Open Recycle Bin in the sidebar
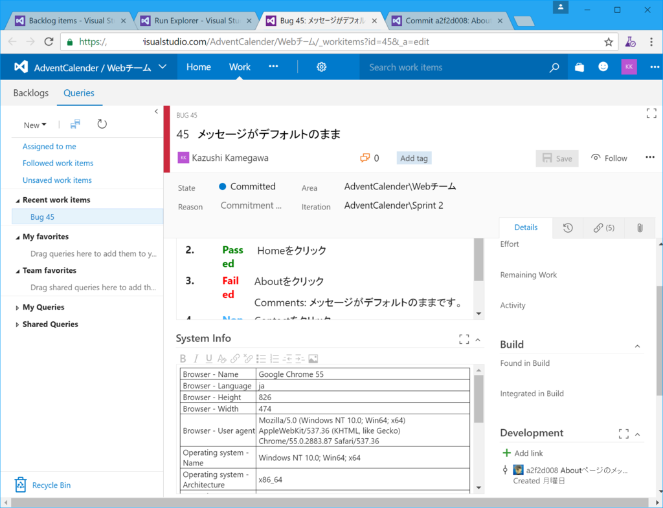 click(x=43, y=485)
